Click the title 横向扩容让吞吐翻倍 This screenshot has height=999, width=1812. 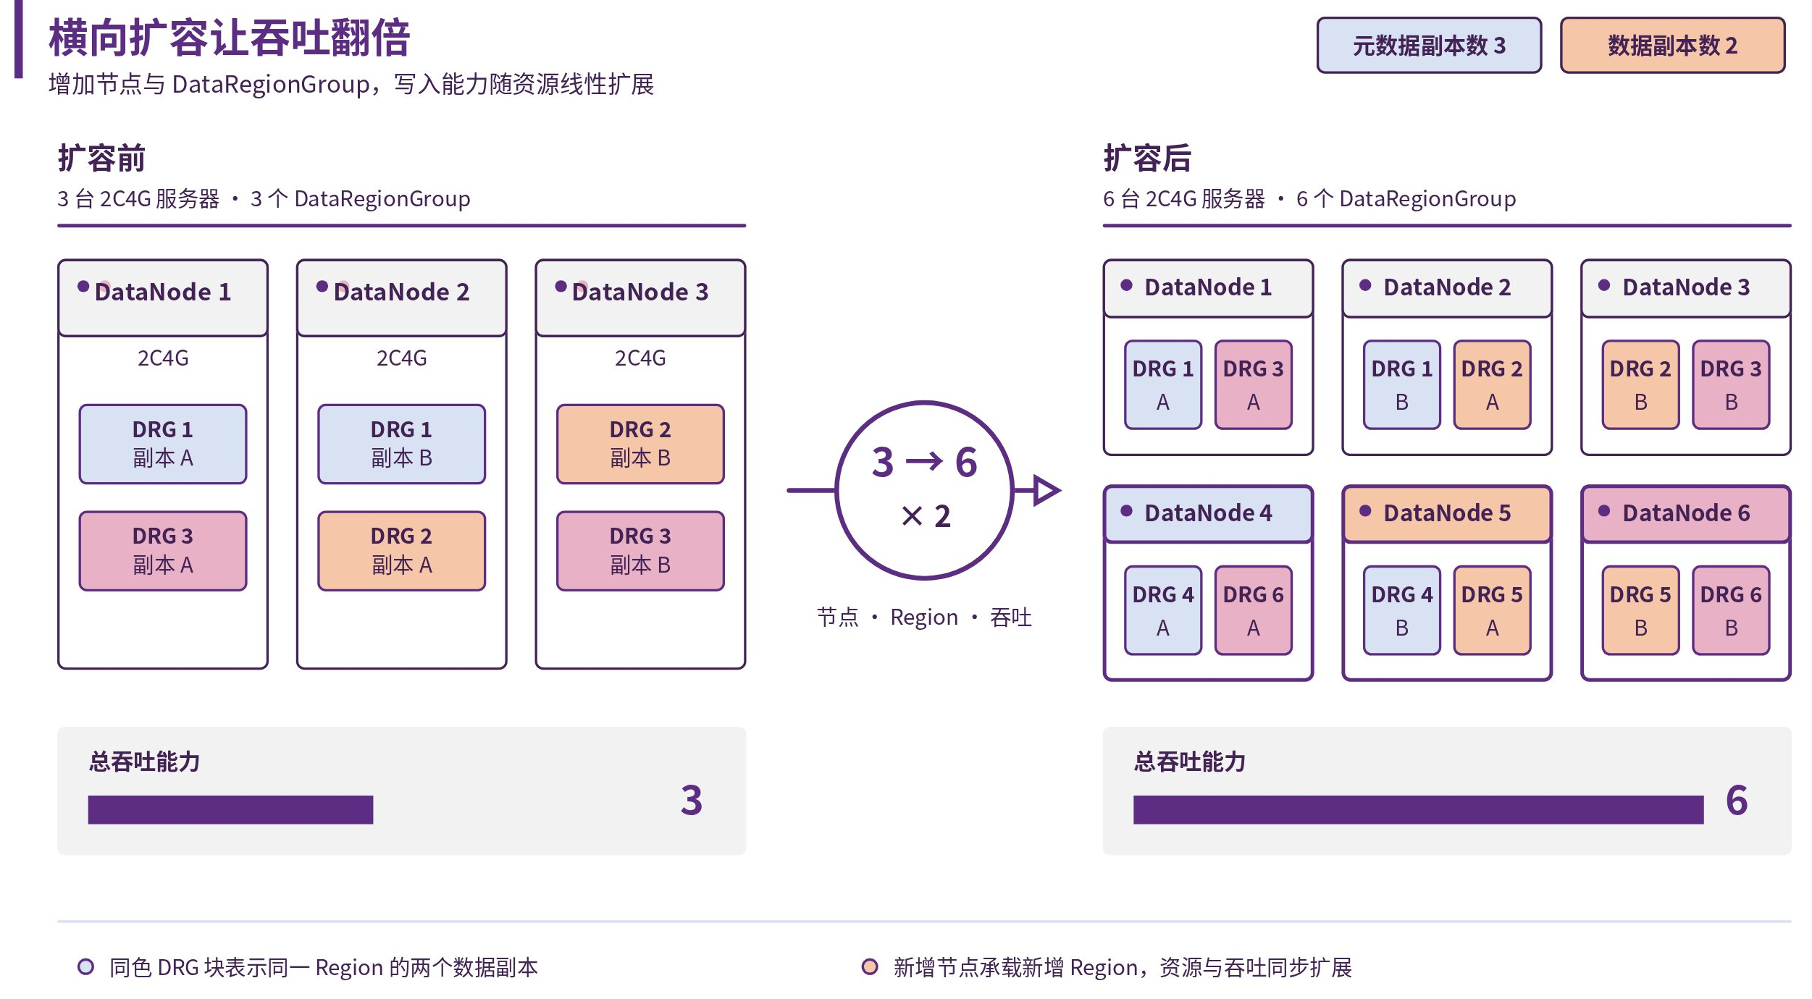coord(230,38)
